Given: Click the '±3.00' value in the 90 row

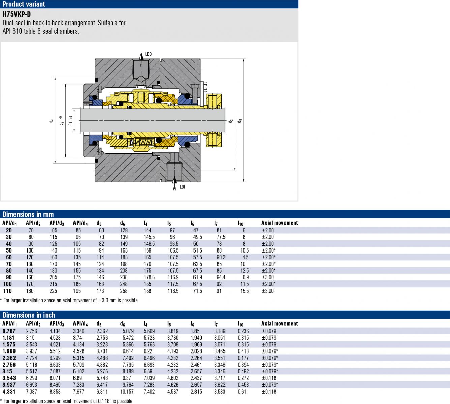Looking at the screenshot, I should click(268, 277).
